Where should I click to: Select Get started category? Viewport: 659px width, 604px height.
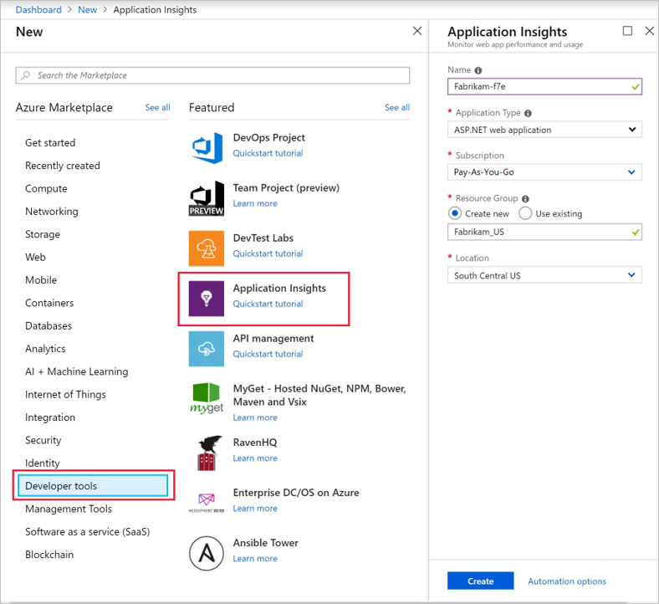coord(50,143)
